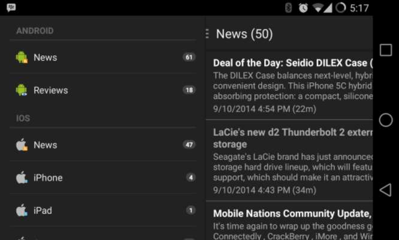Tap the Android Reviews robot icon
The width and height of the screenshot is (399, 240).
pos(22,90)
